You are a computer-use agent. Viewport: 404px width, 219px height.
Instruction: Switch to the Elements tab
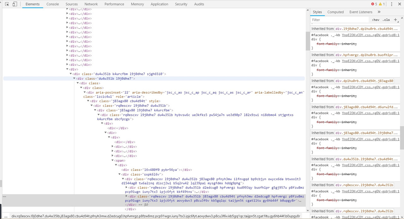pos(33,4)
